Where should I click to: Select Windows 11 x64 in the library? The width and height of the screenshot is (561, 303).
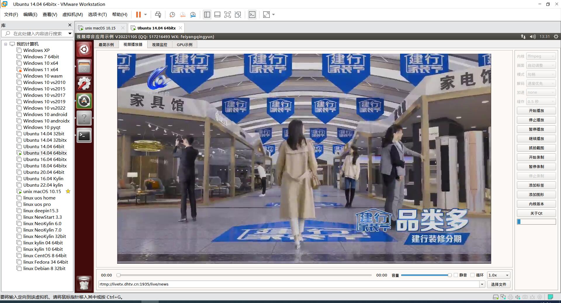click(x=41, y=70)
